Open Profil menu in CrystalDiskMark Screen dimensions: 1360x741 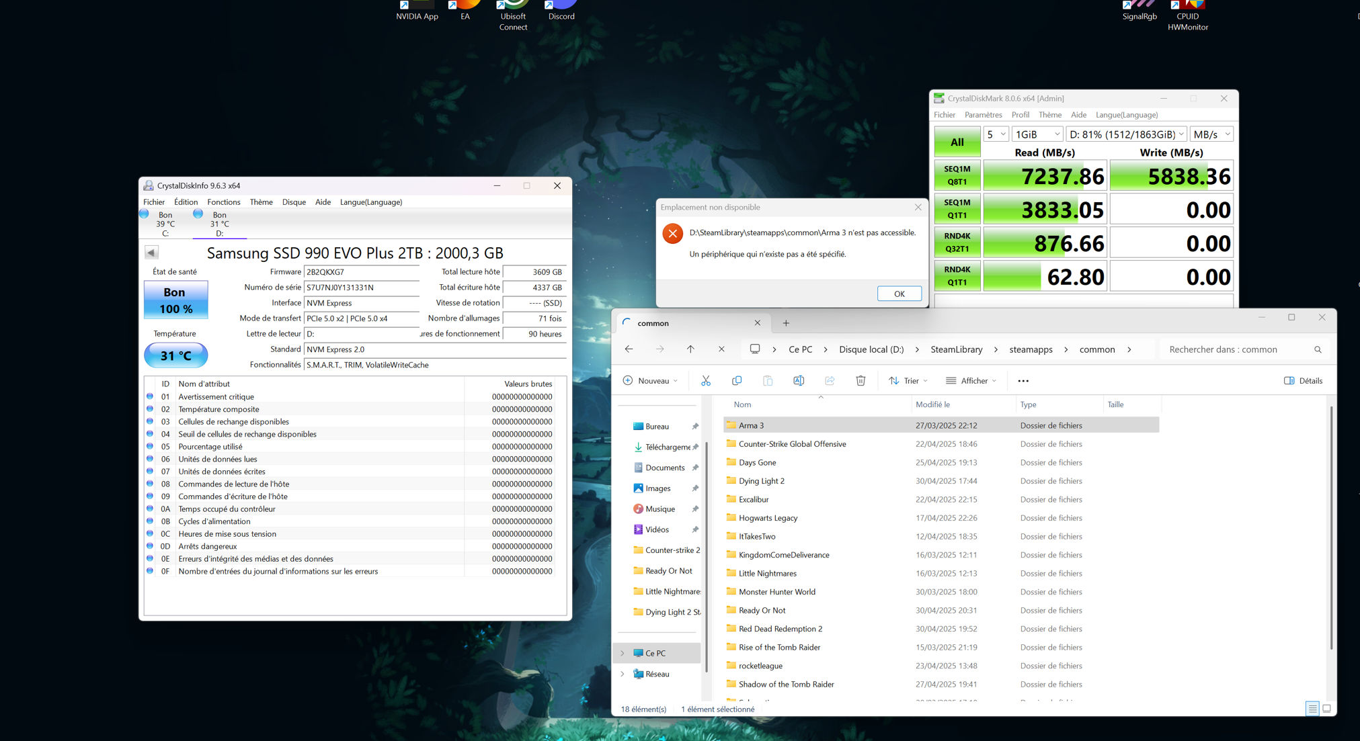1020,115
